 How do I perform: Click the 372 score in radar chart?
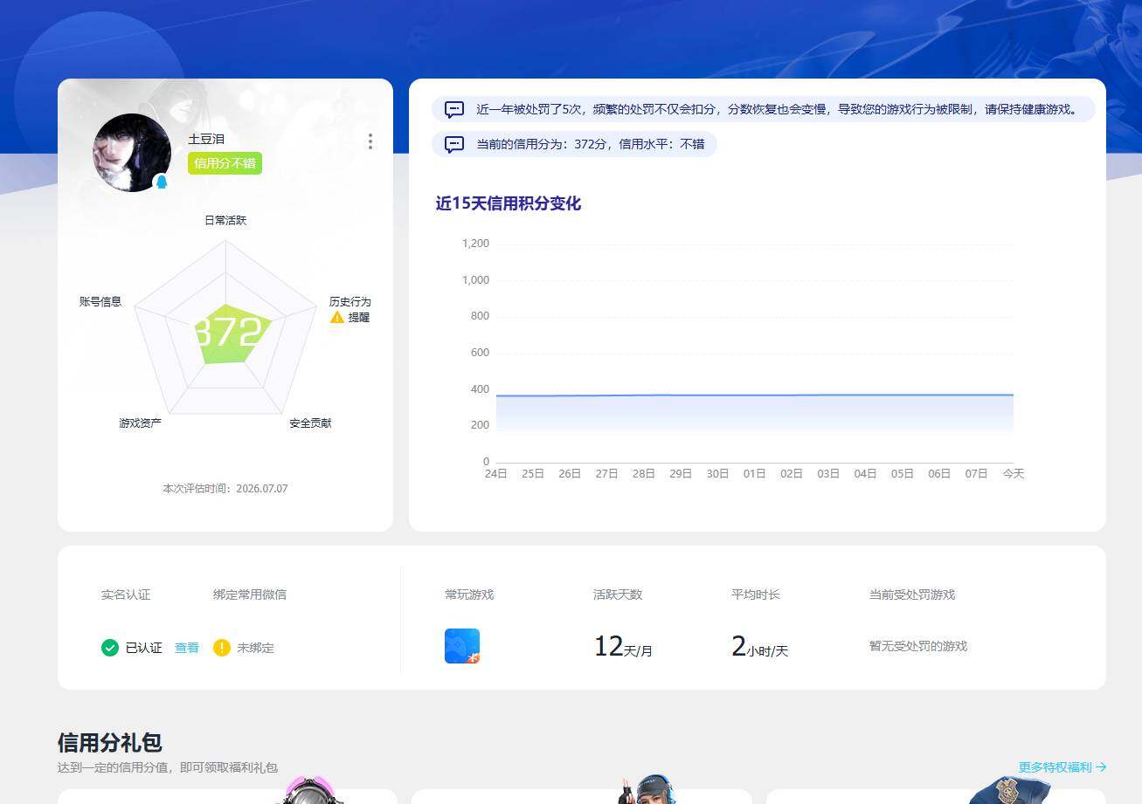[227, 333]
